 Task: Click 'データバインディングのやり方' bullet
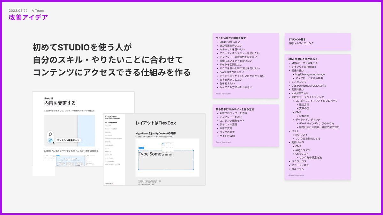click(x=317, y=123)
